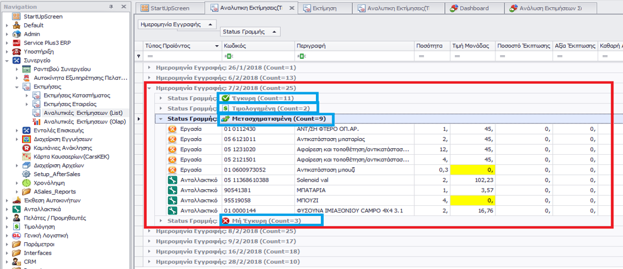Click the Setup_AfterSales gear item
Screen dimensions: 623x269
click(57, 174)
